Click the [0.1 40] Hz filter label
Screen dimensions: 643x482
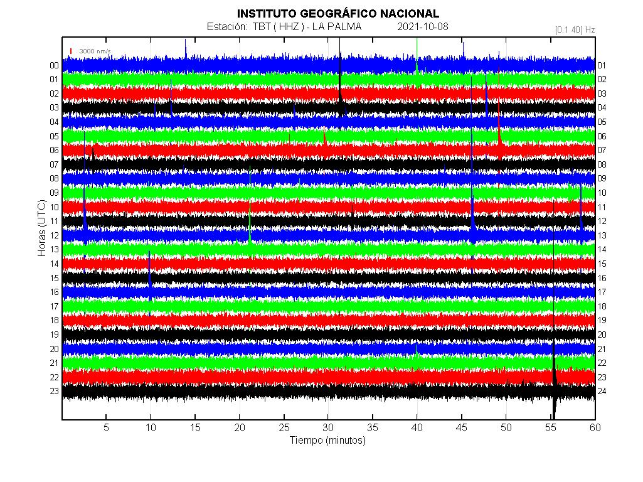pos(575,29)
